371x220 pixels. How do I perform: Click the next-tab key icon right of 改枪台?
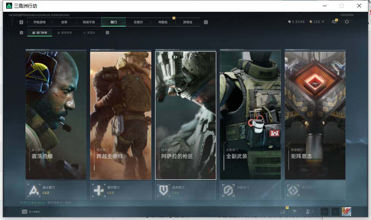click(206, 22)
